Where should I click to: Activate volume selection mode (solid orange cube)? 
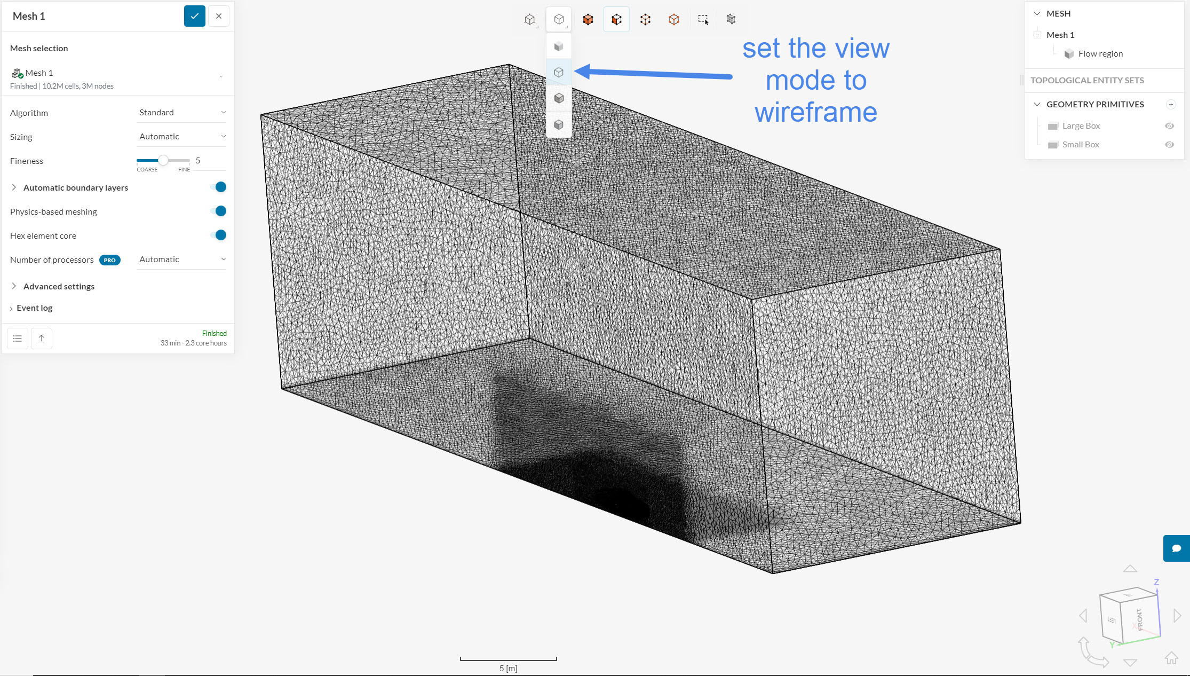[x=588, y=20]
